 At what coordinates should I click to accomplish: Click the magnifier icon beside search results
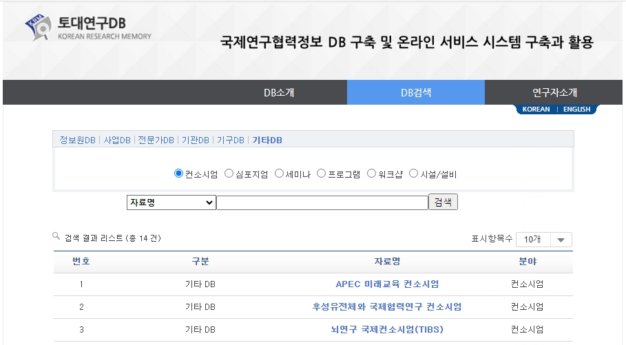point(56,236)
